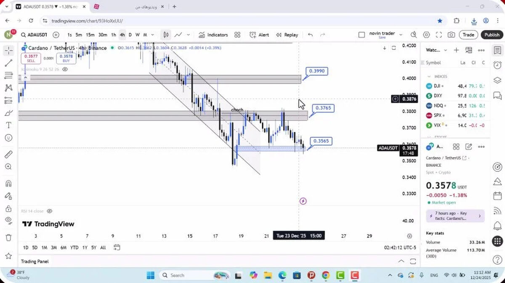Screen dimensions: 505x283
Task: Open object tree layers sidebar icon
Action: (x=497, y=80)
